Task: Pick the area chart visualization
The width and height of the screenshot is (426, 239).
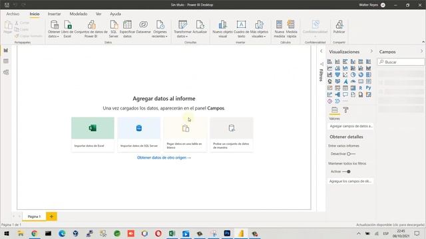Action: point(337,68)
